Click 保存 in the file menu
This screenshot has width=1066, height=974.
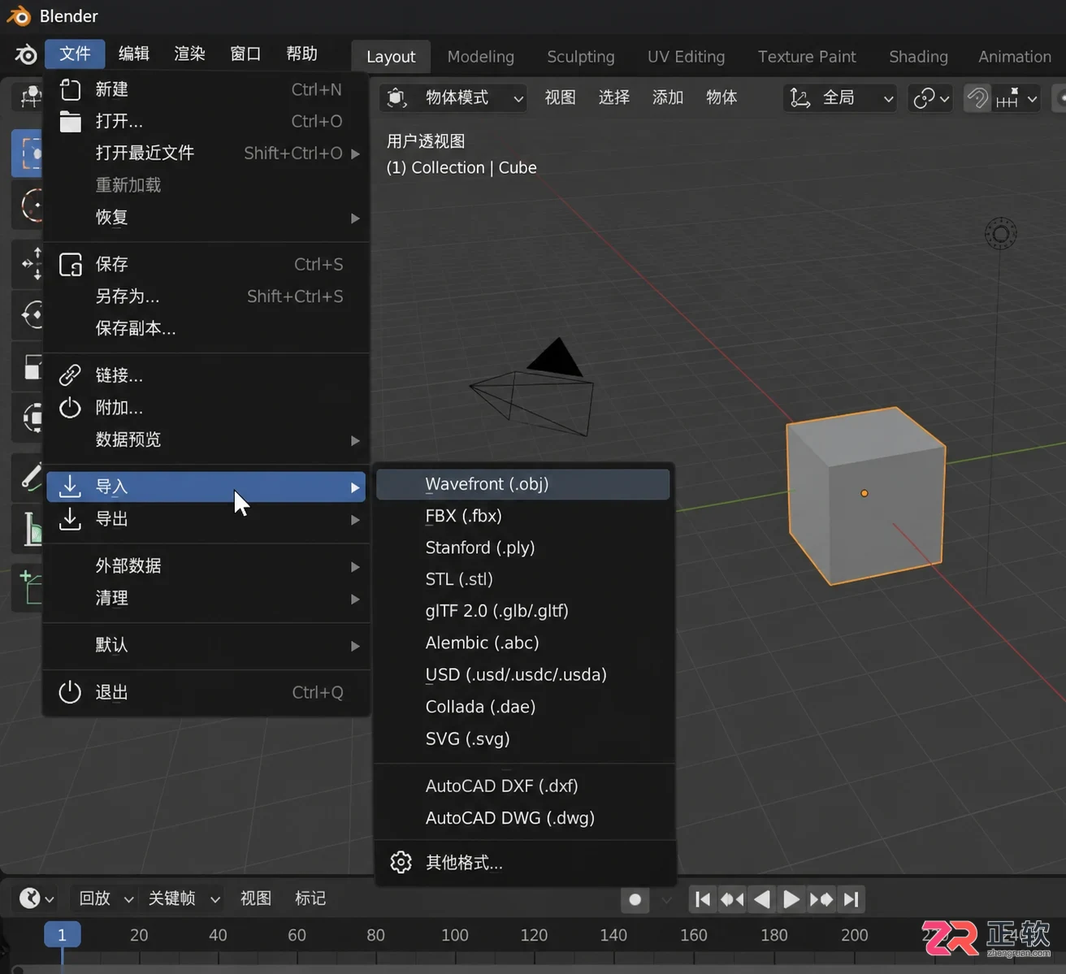pyautogui.click(x=206, y=264)
